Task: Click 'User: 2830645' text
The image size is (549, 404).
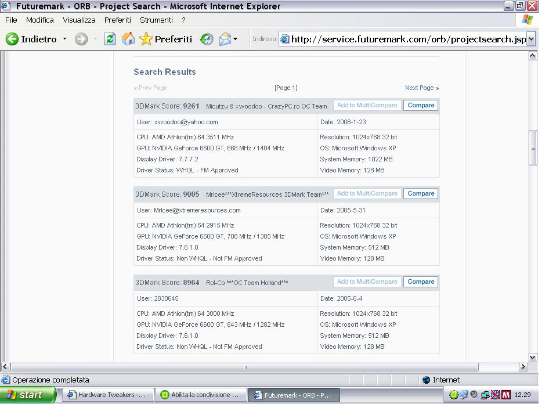Action: [x=157, y=298]
